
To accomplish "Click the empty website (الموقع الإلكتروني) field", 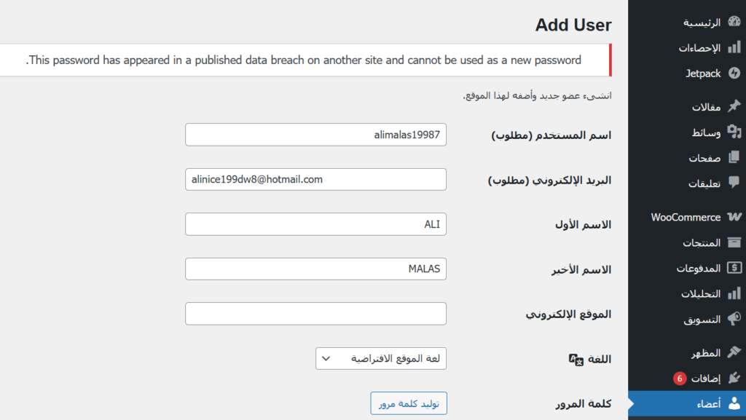I will pos(315,314).
